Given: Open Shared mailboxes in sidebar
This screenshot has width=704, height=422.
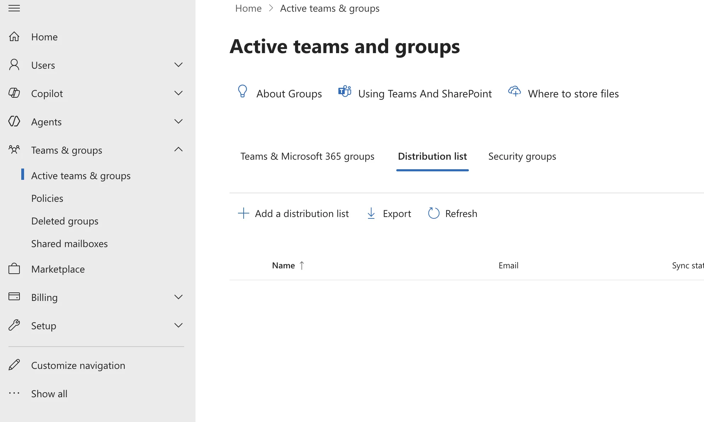Looking at the screenshot, I should (69, 244).
